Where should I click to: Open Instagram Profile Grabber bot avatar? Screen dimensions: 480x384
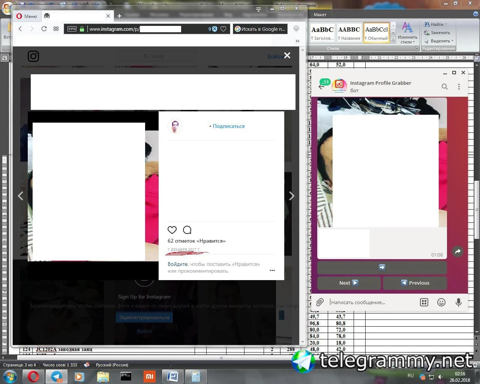click(339, 86)
